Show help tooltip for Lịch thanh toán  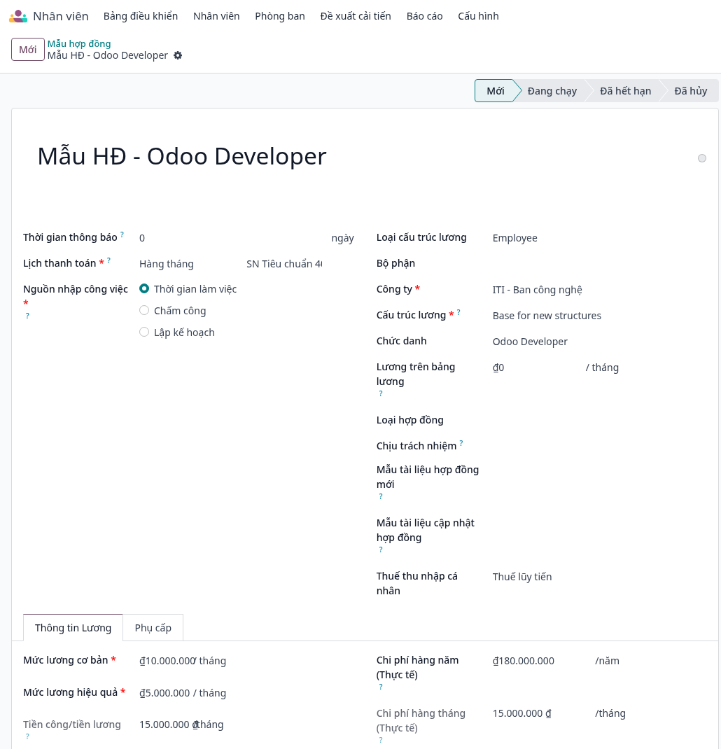109,260
